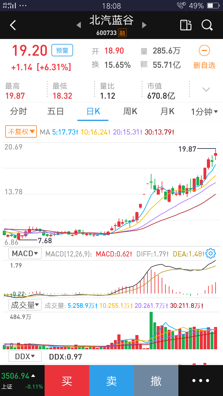The height and width of the screenshot is (396, 223).
Task: Open the three-dot more menu
Action: [201, 381]
